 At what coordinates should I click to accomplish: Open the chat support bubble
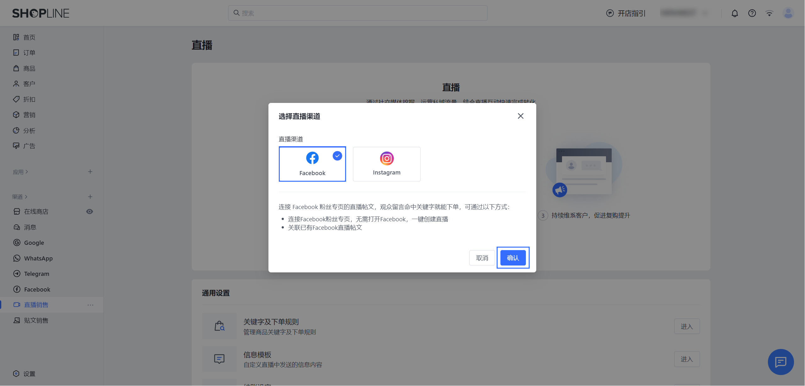(781, 362)
